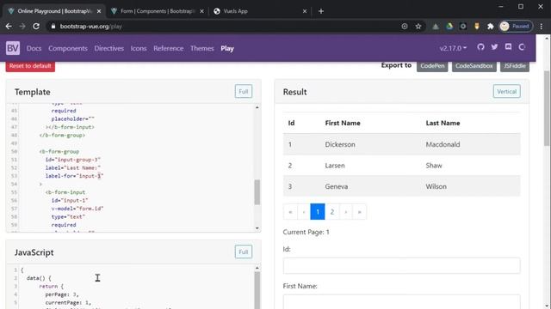Click the site lock icon
The image size is (551, 309).
point(53,27)
